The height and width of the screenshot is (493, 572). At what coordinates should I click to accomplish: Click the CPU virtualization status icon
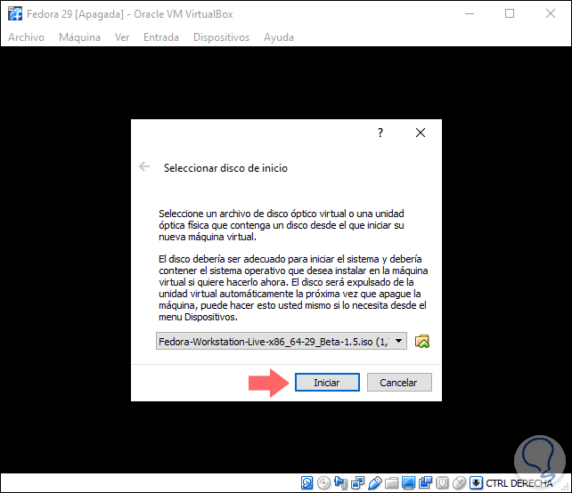point(442,483)
